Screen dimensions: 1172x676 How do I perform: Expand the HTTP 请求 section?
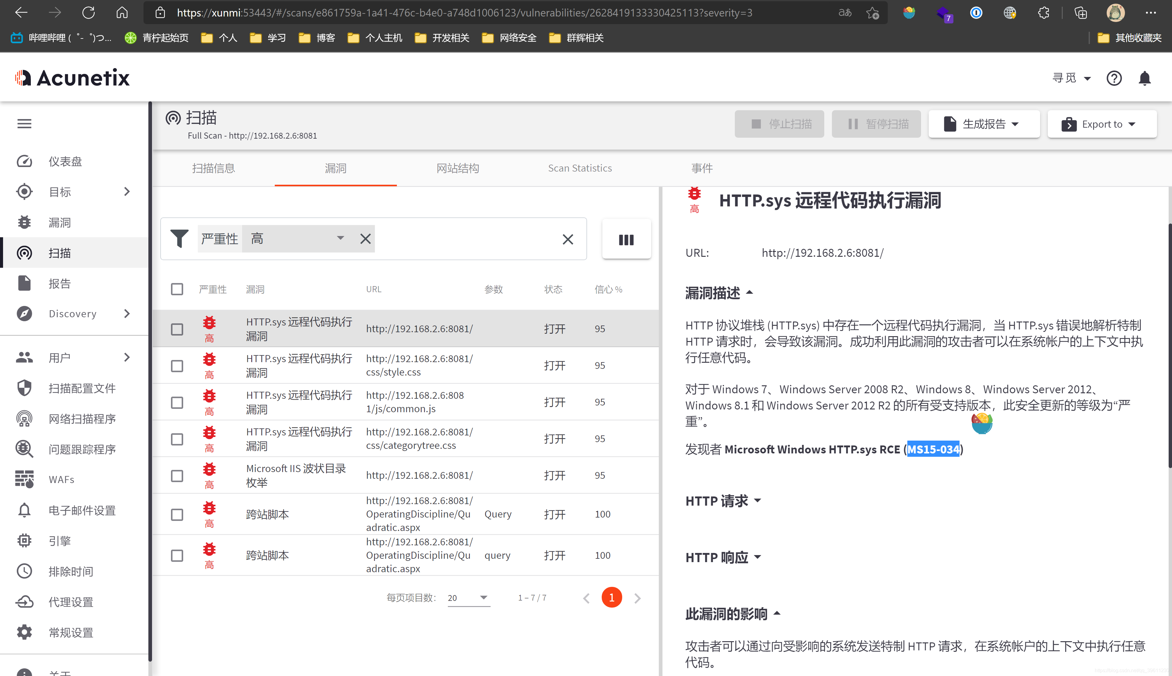point(723,501)
